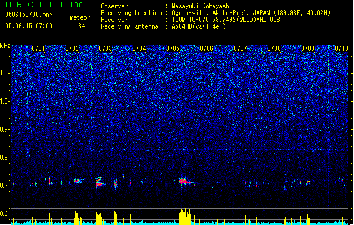Click the 0709 time marker

308,48
